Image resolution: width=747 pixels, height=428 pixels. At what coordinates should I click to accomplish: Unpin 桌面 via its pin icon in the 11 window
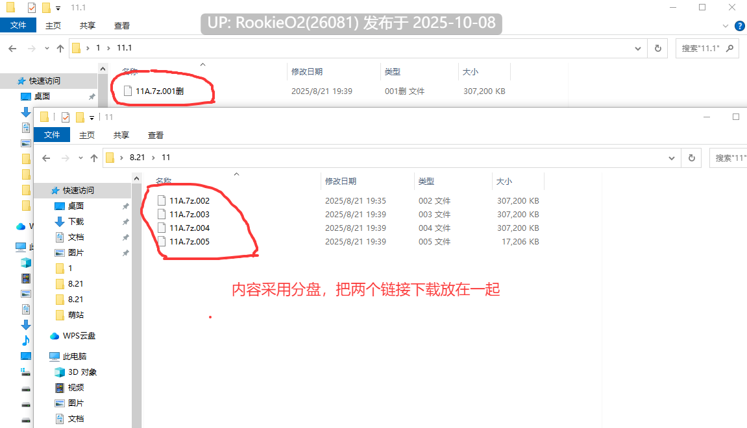click(125, 206)
